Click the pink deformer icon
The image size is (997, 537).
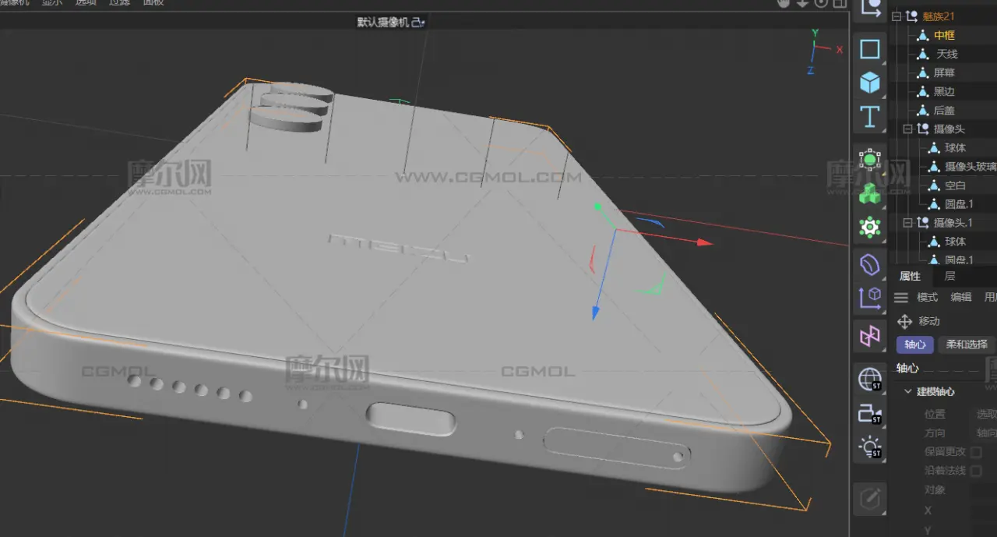869,336
